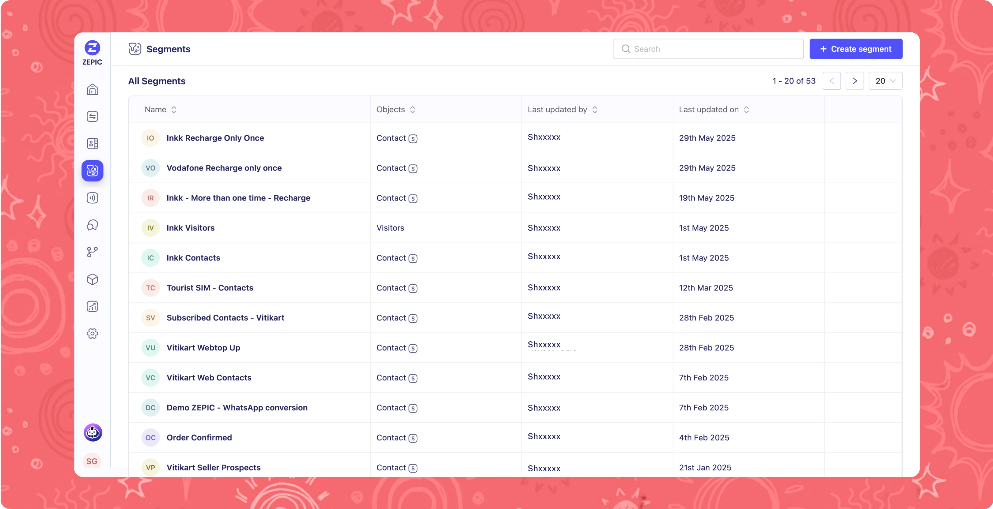
Task: Open the Settings gear sidebar icon
Action: (92, 333)
